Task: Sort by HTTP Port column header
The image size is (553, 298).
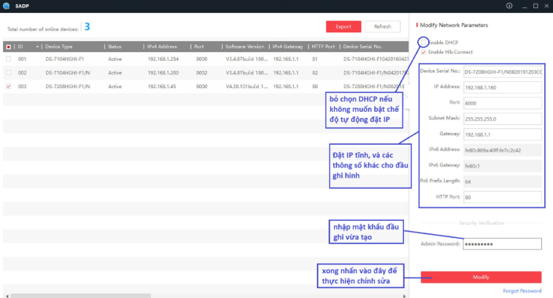Action: (324, 47)
